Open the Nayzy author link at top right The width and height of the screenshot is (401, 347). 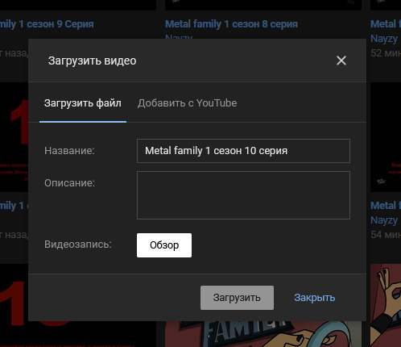[x=384, y=39]
